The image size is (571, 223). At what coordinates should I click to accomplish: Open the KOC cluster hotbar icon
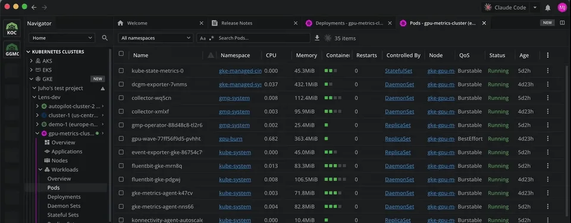tap(12, 29)
